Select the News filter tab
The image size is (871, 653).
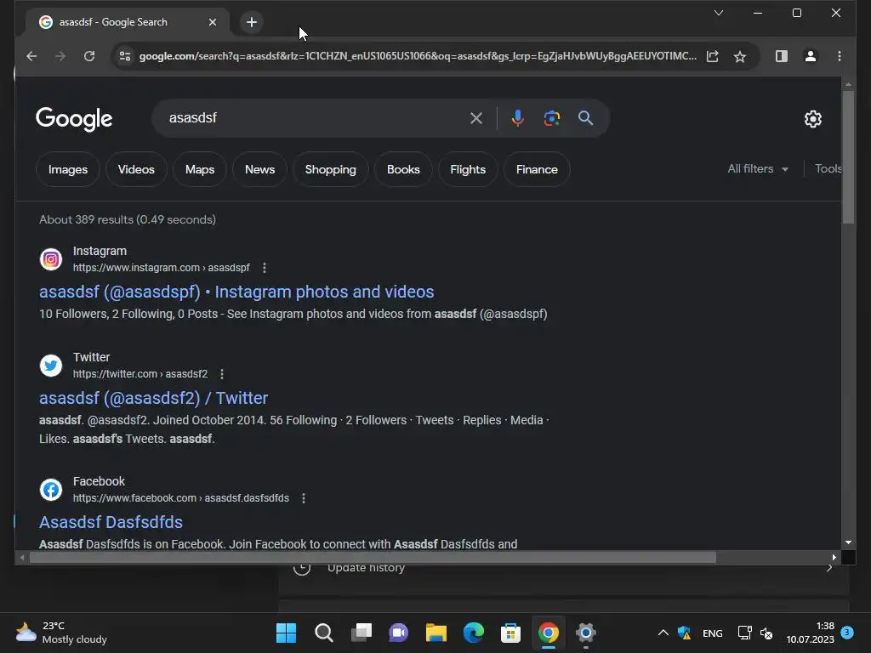click(260, 169)
